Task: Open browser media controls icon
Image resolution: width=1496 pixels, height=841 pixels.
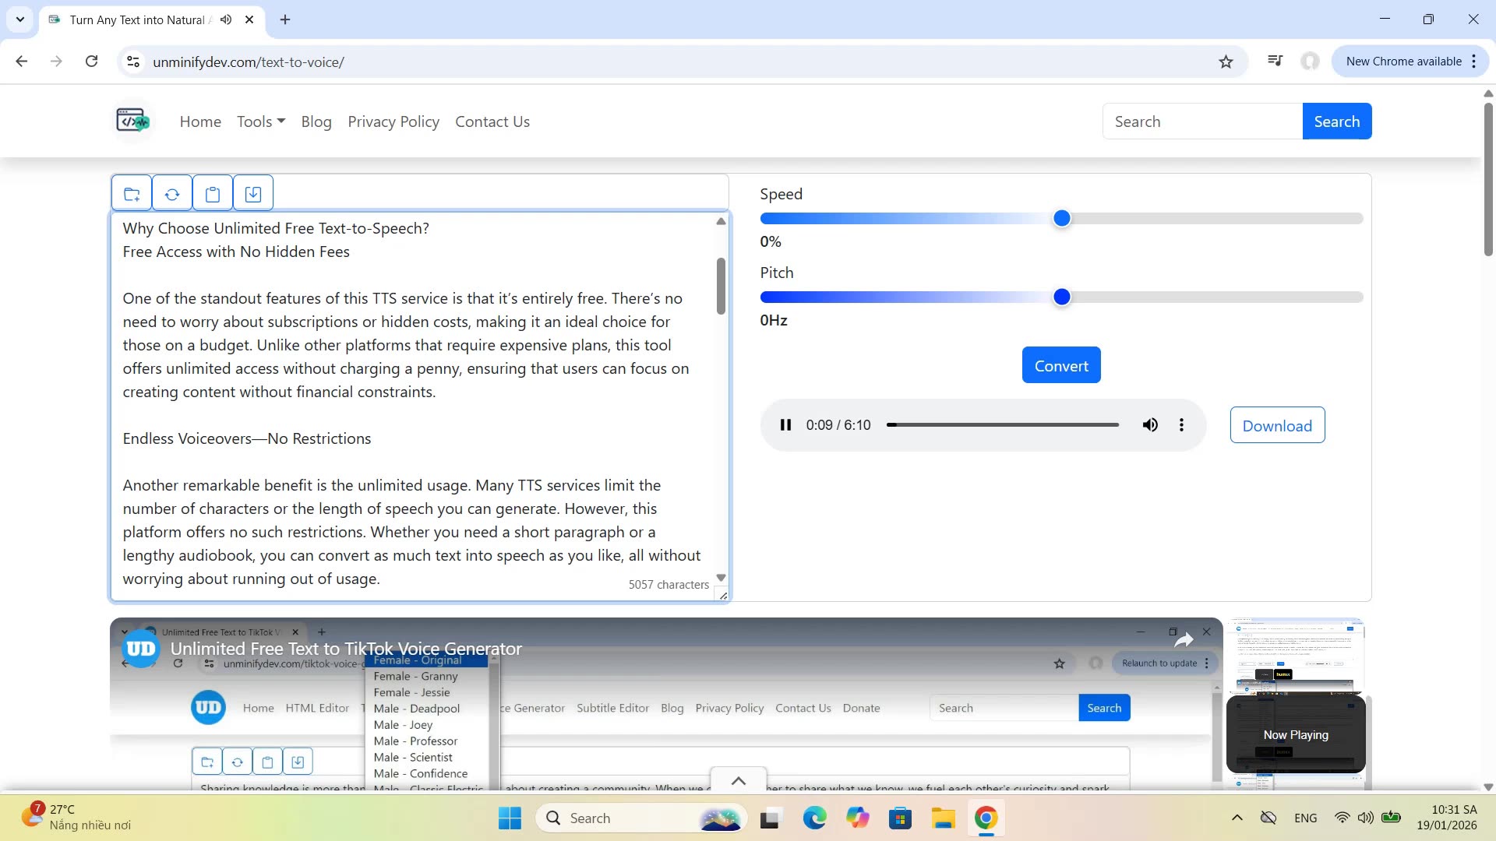Action: (x=1275, y=61)
